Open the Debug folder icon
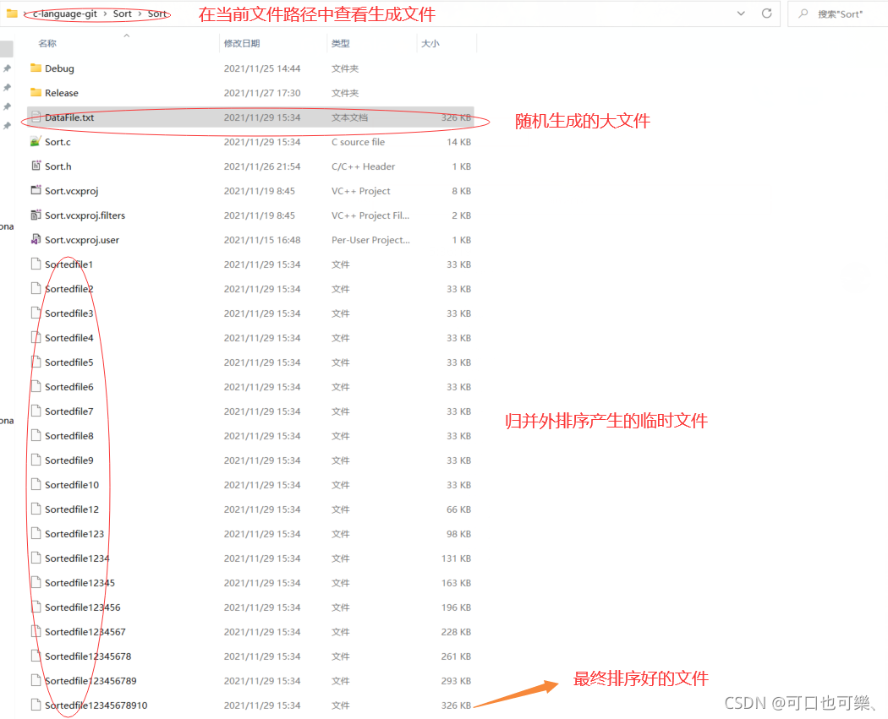 pyautogui.click(x=36, y=68)
